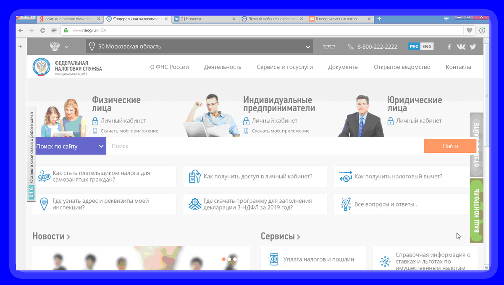Click lock icon for individuals' cabinet

pyautogui.click(x=95, y=121)
